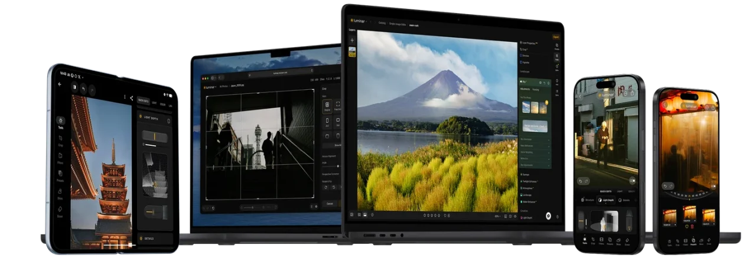Image resolution: width=756 pixels, height=258 pixels.
Task: Select the middle preset thumbnail on the phone
Action: 689,213
